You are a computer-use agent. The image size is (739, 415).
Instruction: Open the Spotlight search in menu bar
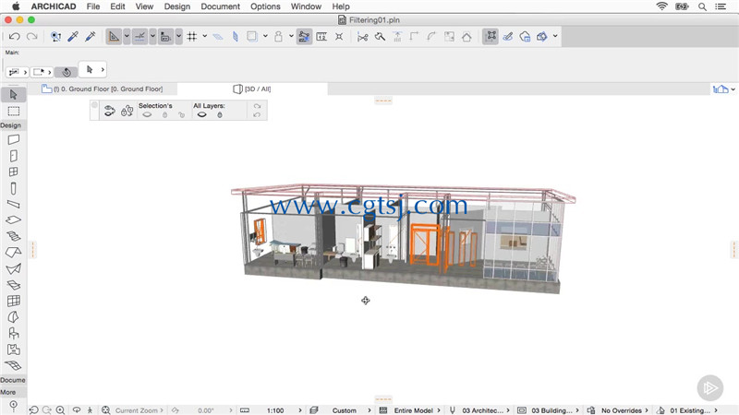[x=702, y=6]
